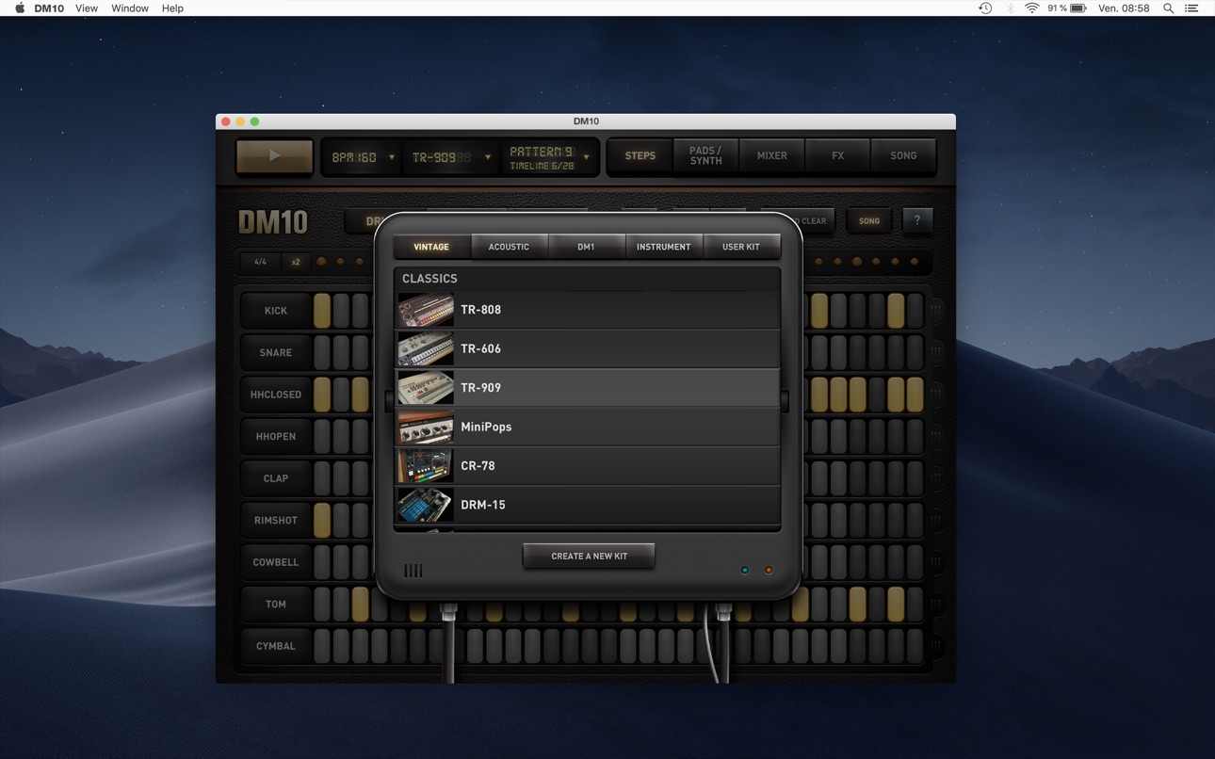Pick the CR-78 machine image
This screenshot has height=759, width=1215.
click(426, 466)
